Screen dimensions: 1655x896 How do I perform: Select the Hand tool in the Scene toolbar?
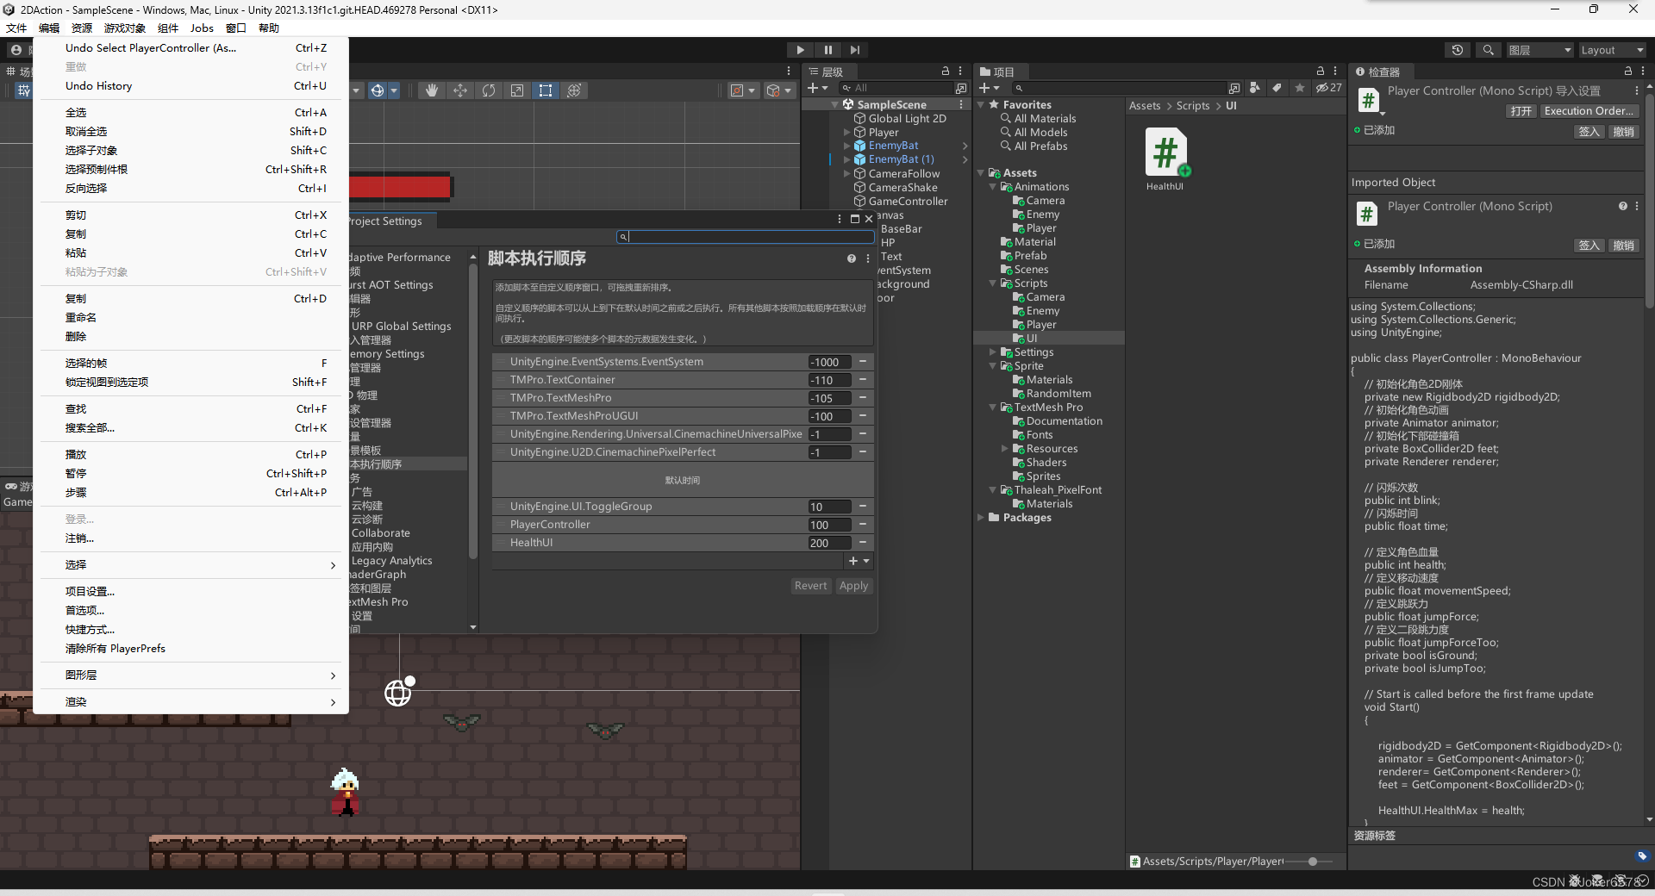(431, 90)
